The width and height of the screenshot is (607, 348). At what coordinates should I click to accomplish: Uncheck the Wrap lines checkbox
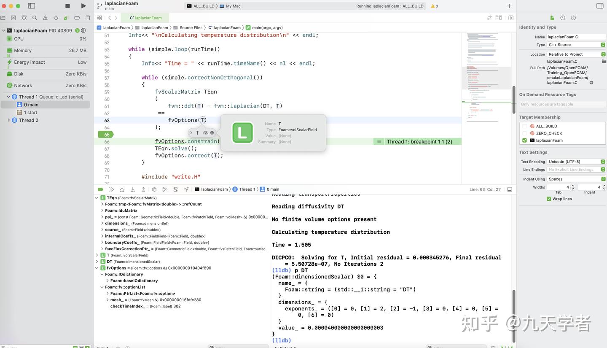tap(549, 199)
